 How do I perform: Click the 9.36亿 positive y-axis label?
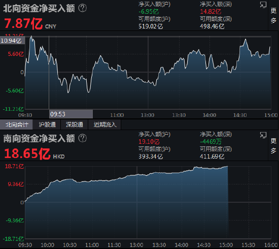point(16,184)
